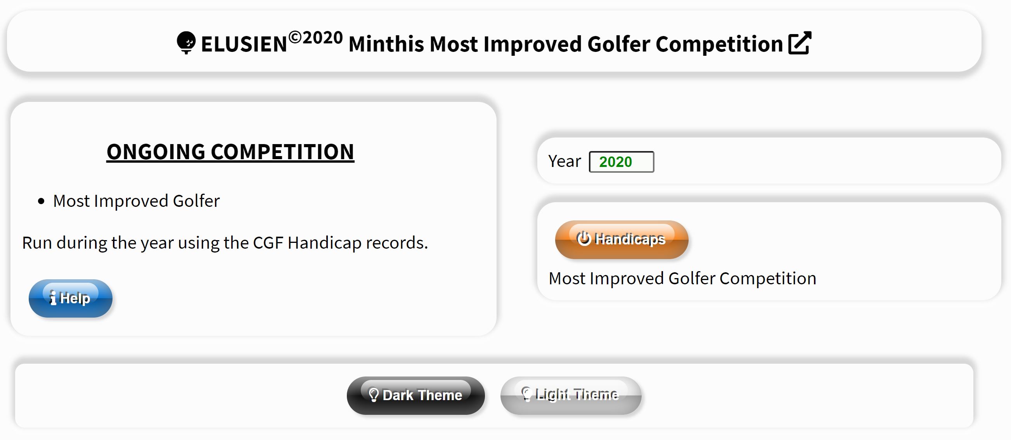Click the Year label
The width and height of the screenshot is (1011, 440).
click(564, 162)
